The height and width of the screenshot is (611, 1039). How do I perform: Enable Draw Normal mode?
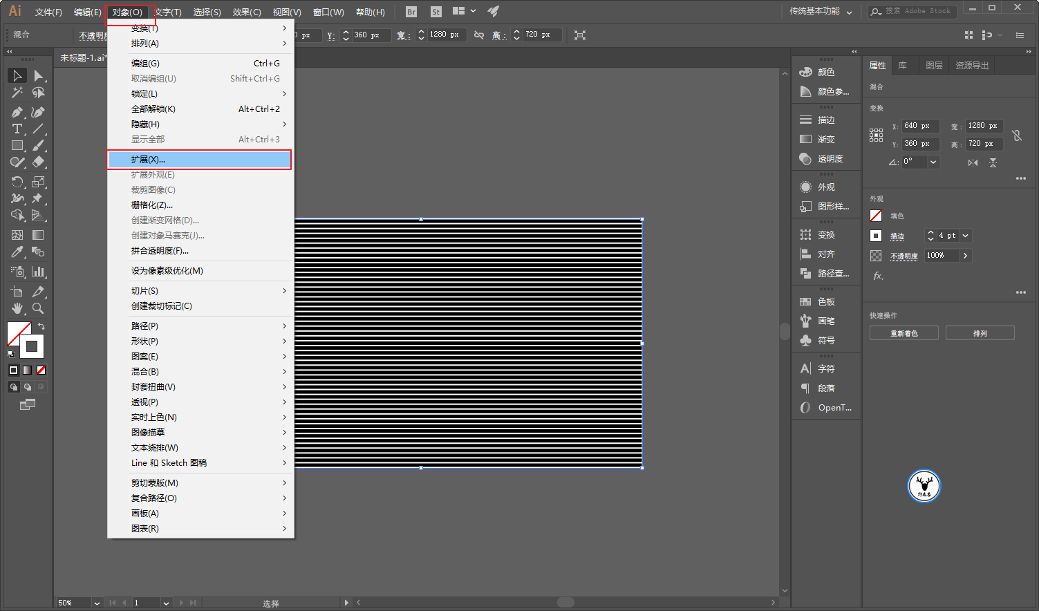tap(13, 387)
